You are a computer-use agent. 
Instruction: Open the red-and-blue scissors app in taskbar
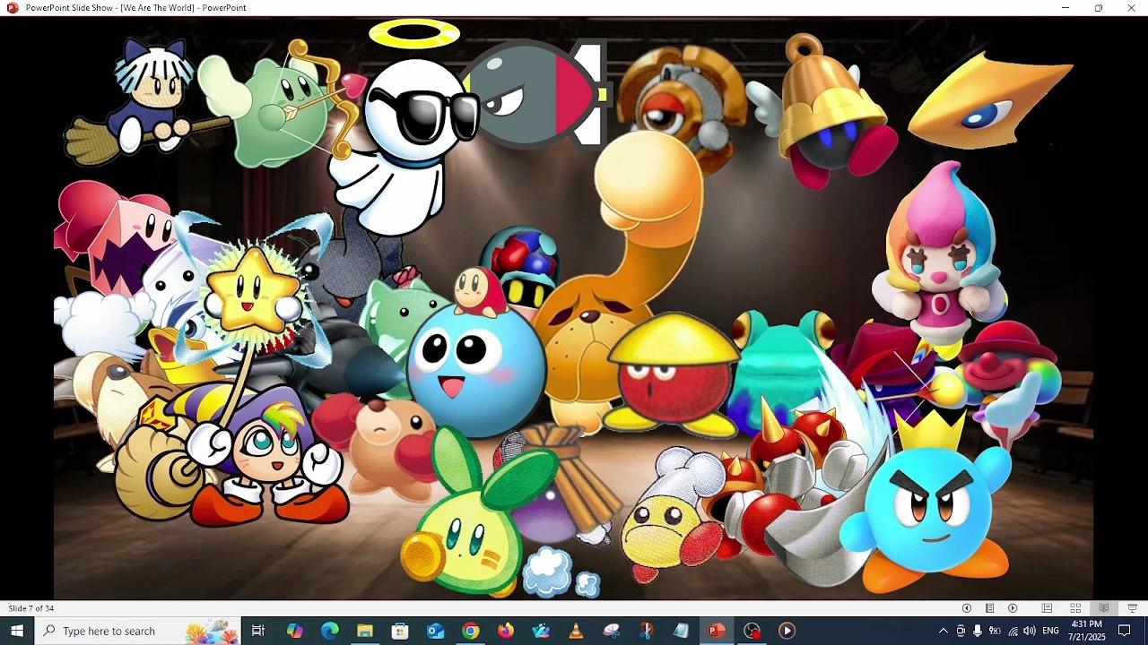point(647,631)
